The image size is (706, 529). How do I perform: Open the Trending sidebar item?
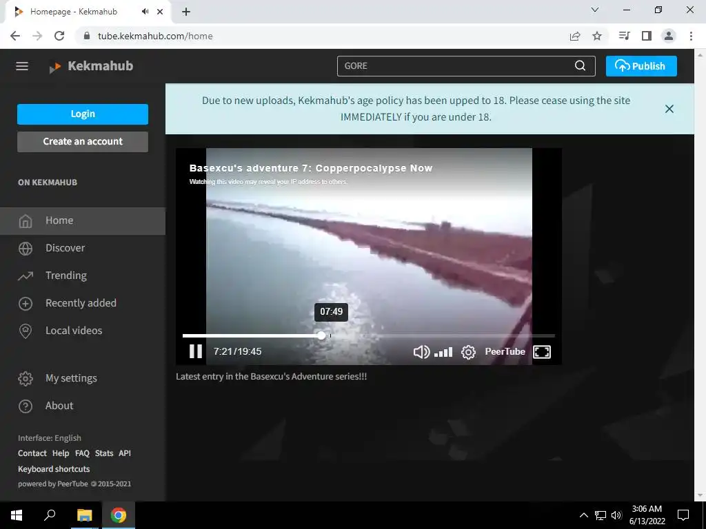[83, 276]
